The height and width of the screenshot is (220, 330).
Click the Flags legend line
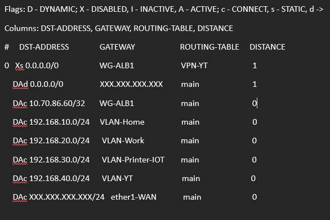[164, 9]
